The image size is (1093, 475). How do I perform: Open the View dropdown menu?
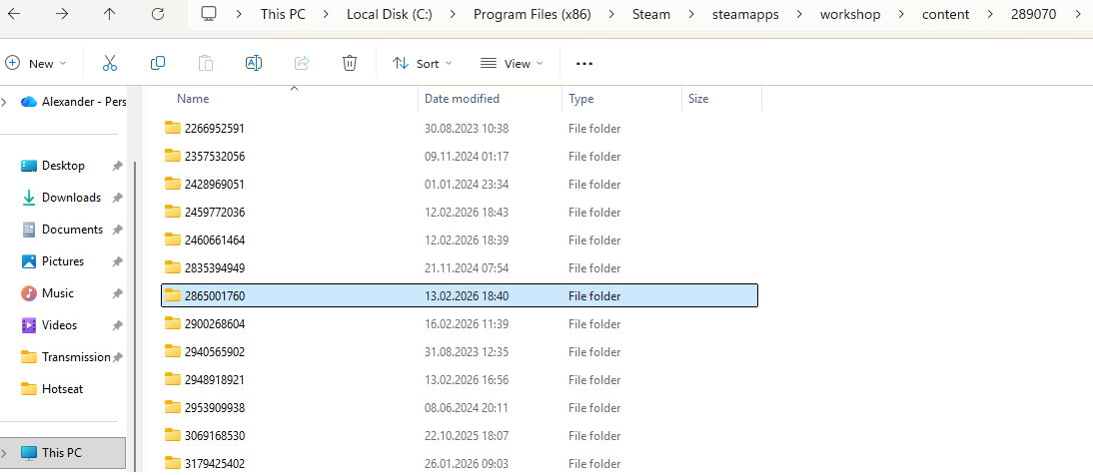[x=512, y=63]
